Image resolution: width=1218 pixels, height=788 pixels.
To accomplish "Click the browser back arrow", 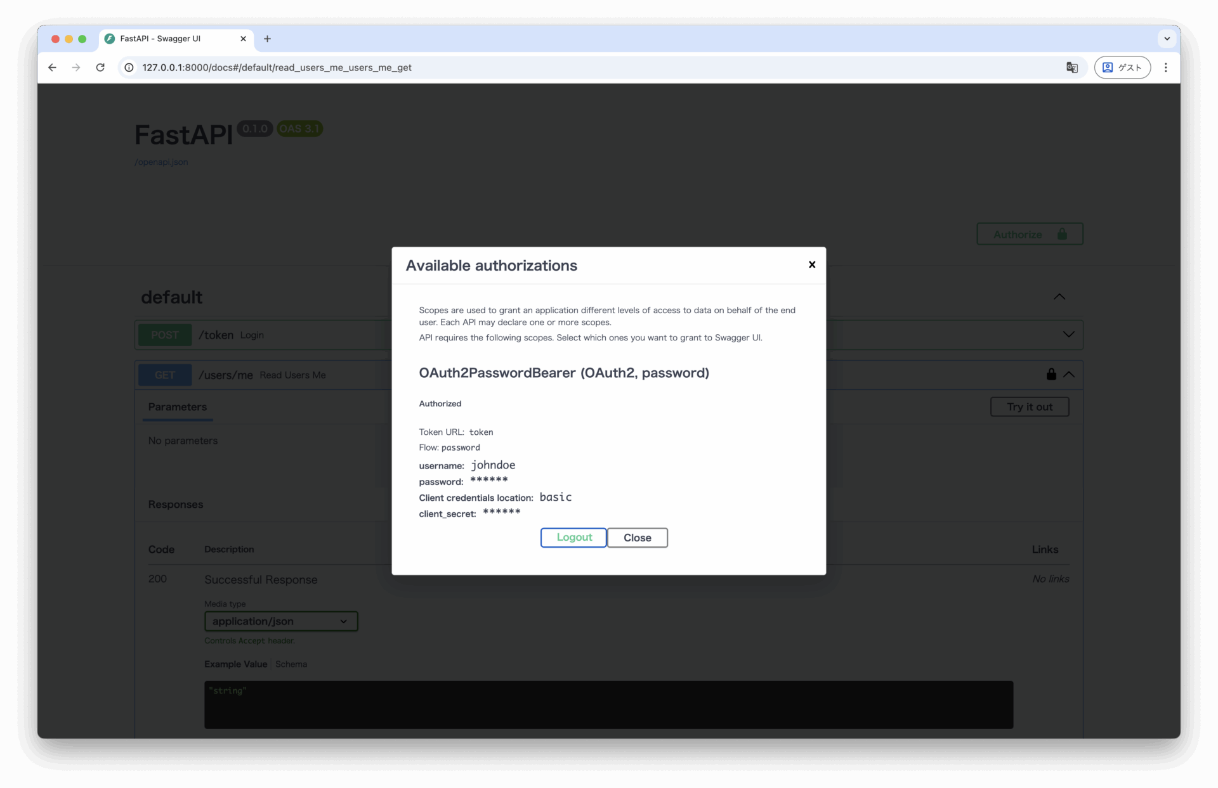I will pos(52,67).
